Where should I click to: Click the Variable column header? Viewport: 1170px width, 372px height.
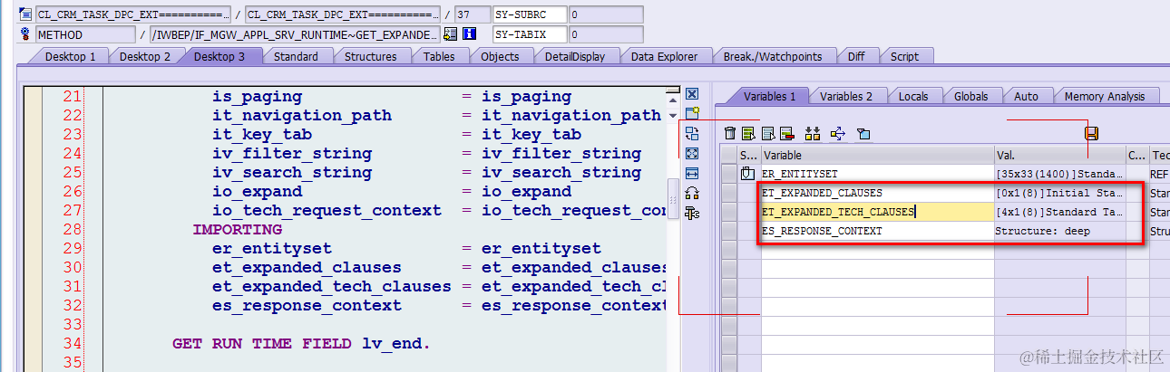point(877,155)
